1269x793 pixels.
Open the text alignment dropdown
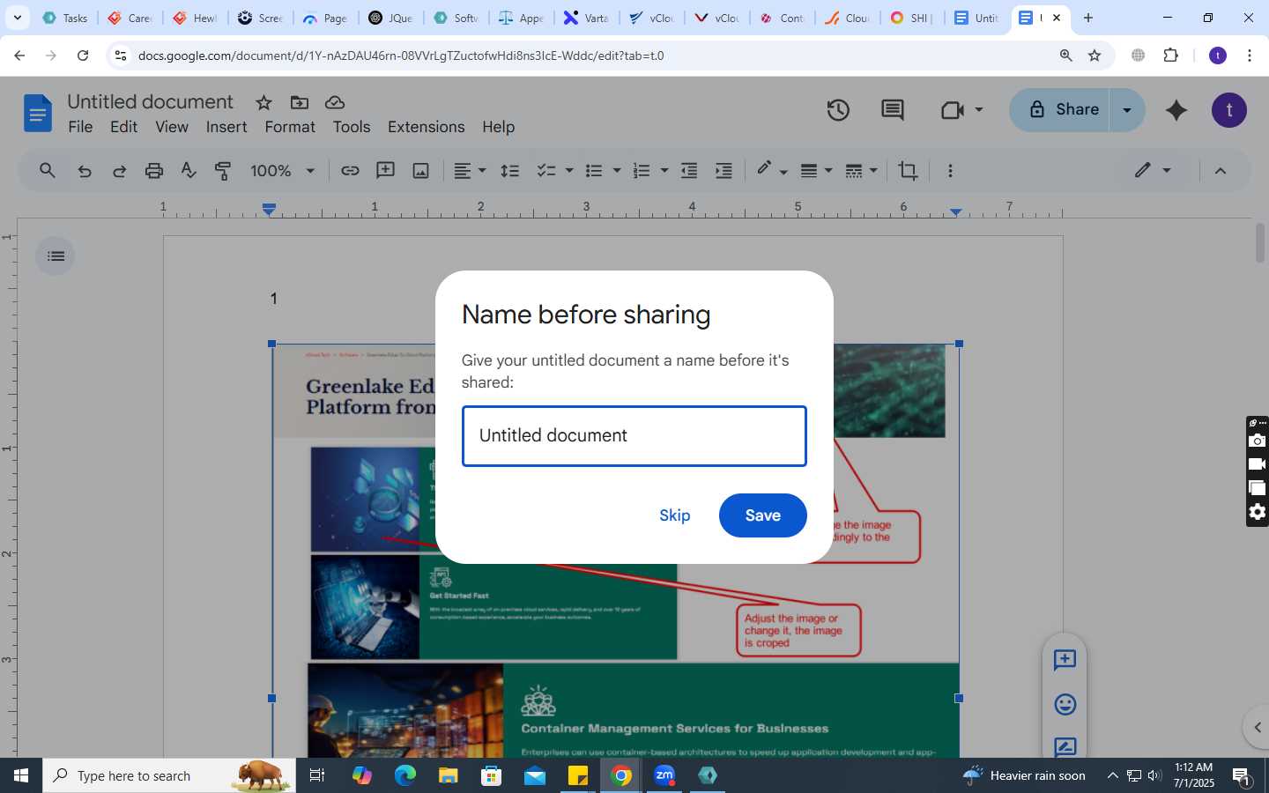pos(470,171)
